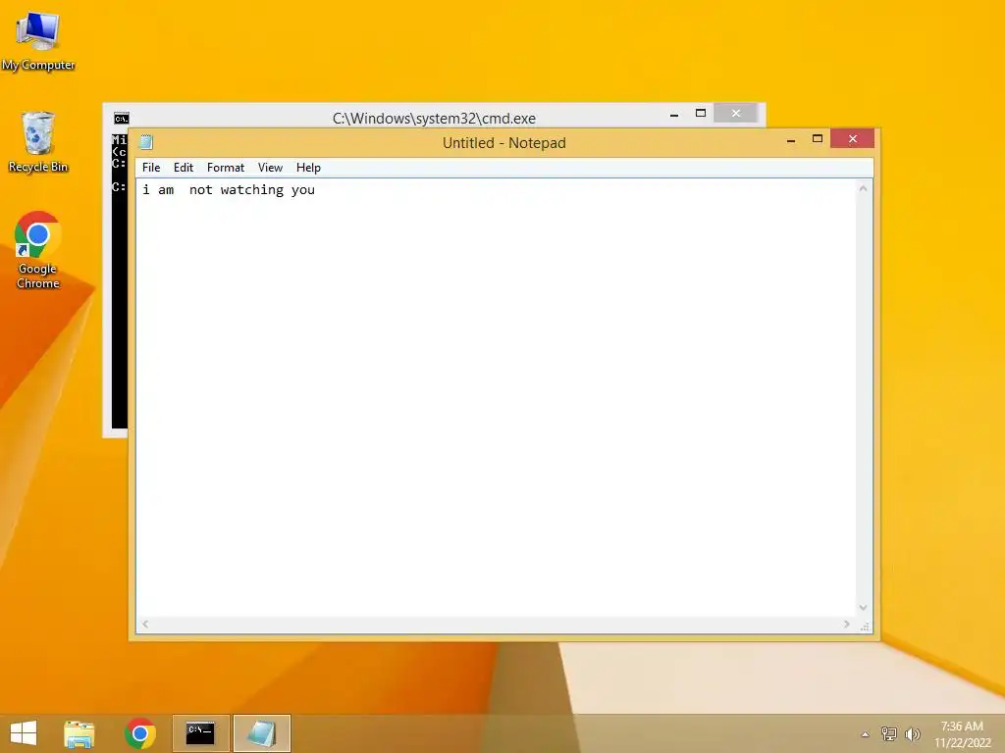Click the cmd.exe title bar icon
This screenshot has width=1005, height=753.
121,119
